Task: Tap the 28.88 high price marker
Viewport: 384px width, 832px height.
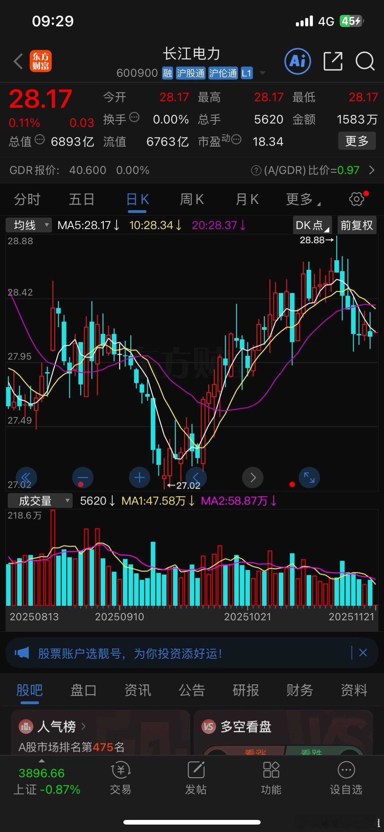Action: point(316,240)
